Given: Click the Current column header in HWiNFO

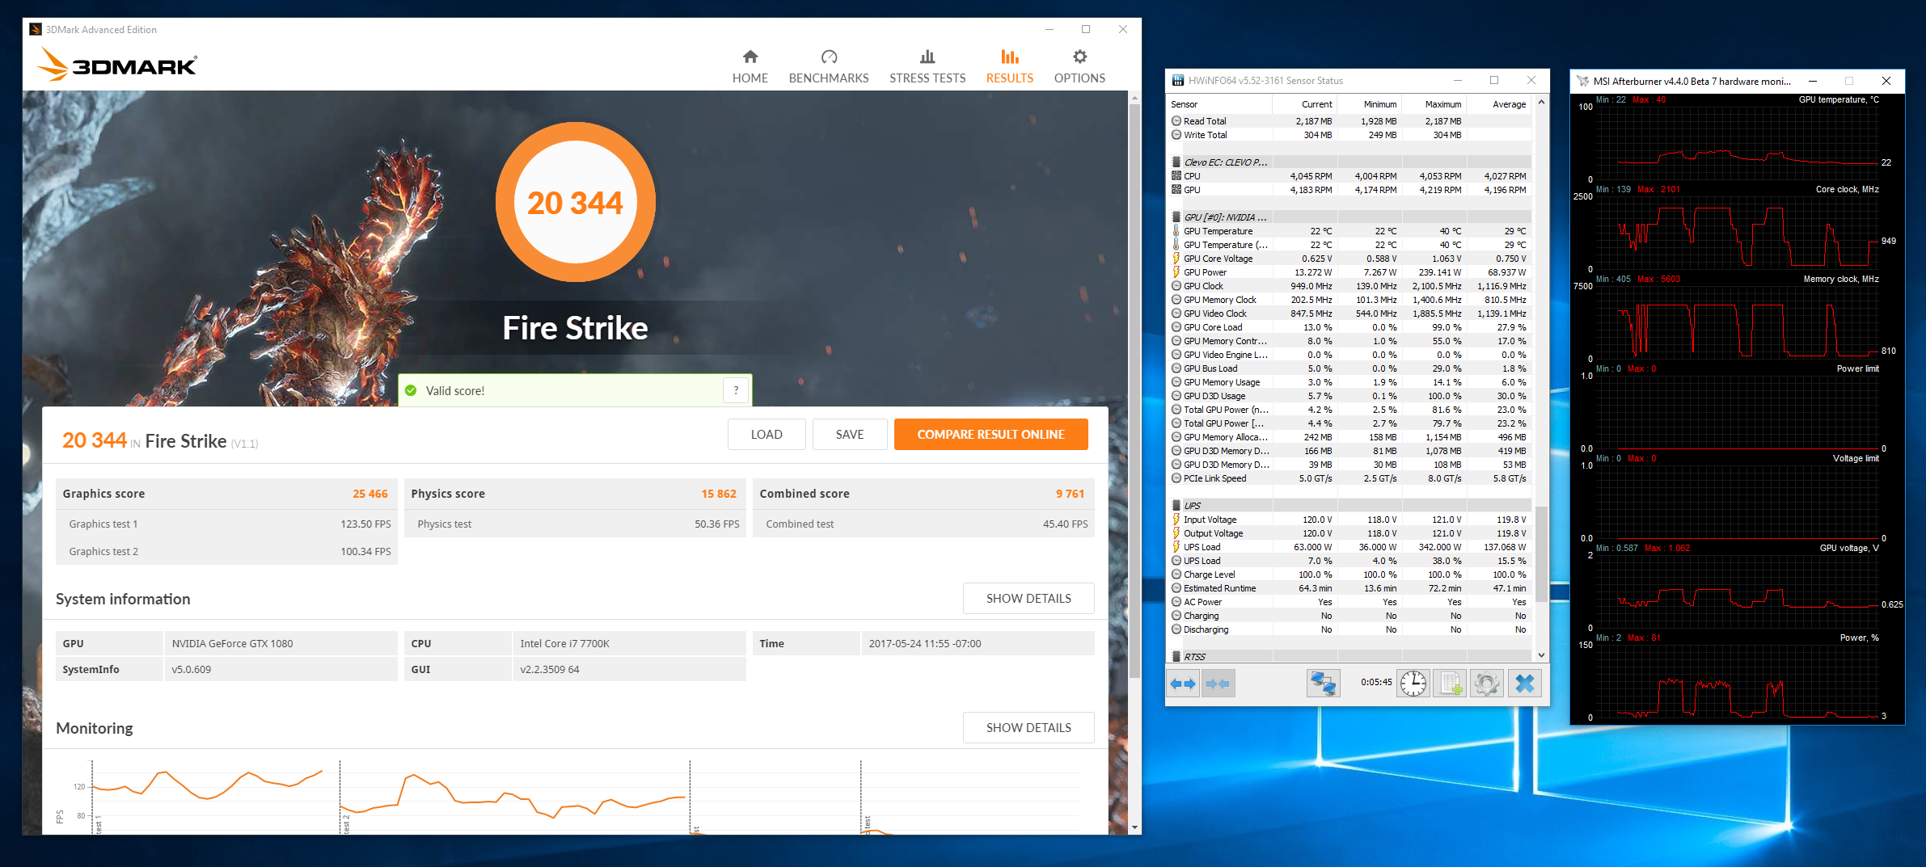Looking at the screenshot, I should point(1304,104).
